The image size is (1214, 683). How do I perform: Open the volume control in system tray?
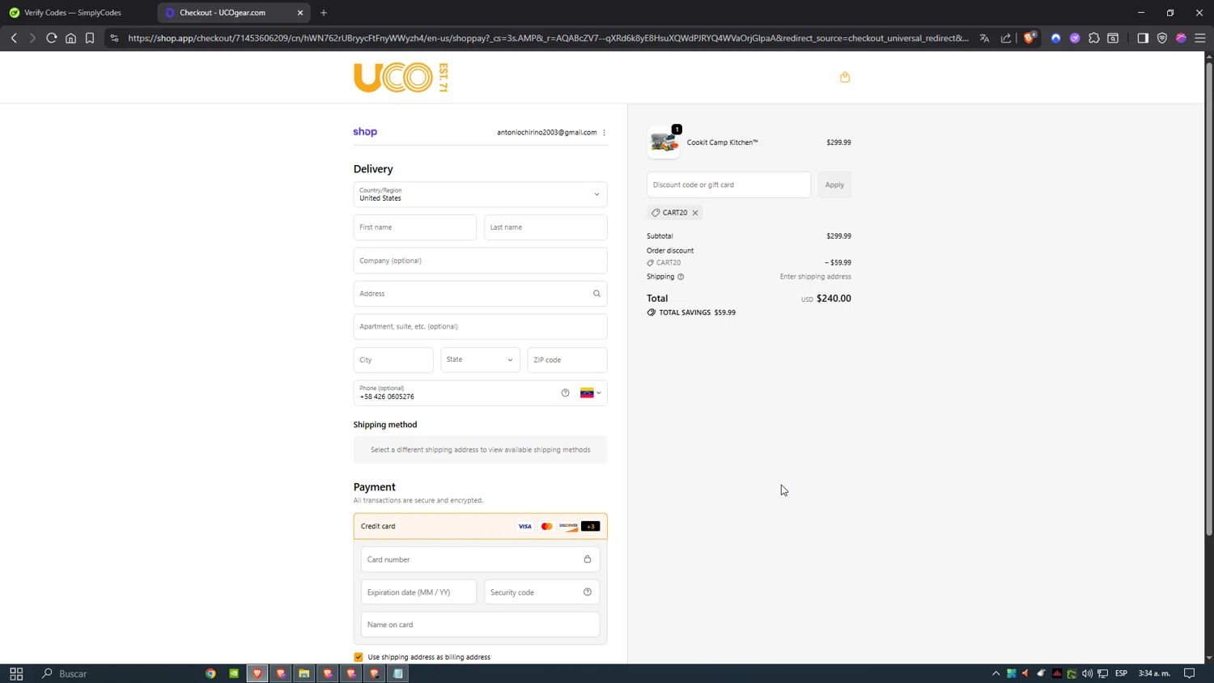point(1087,673)
